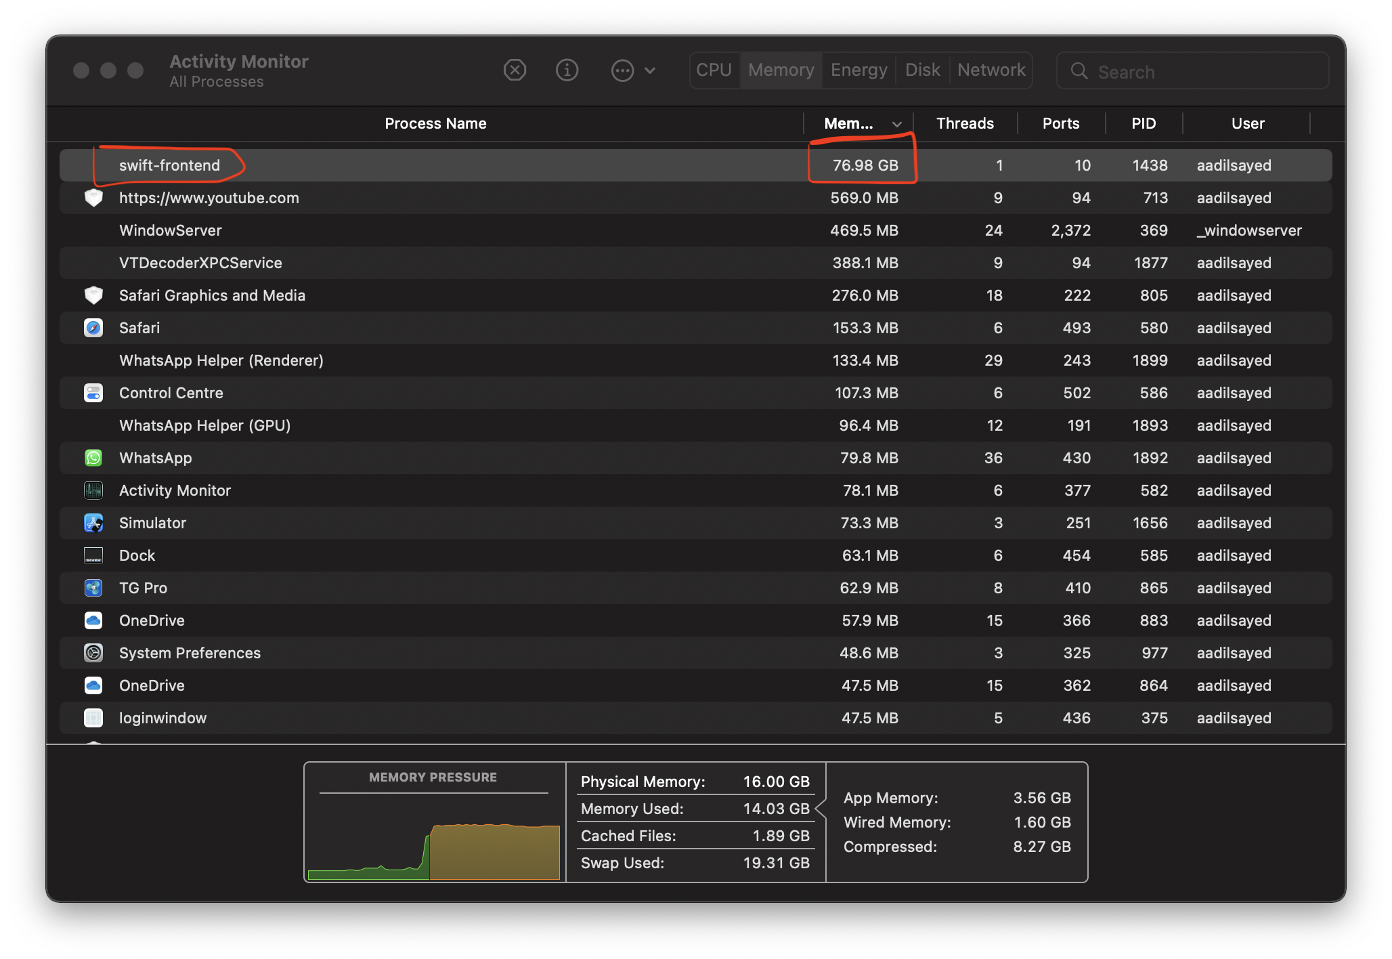The height and width of the screenshot is (959, 1392).
Task: Open the Disk tab
Action: point(922,70)
